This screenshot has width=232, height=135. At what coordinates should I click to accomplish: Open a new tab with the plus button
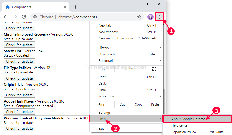(x=75, y=7)
